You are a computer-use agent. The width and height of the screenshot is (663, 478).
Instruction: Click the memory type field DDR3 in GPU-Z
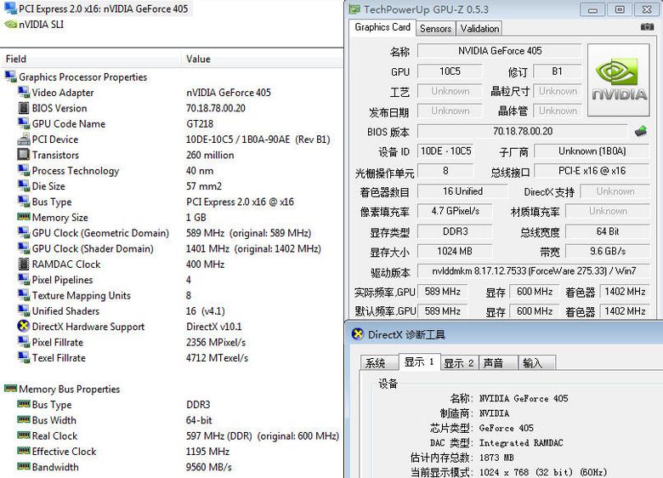(455, 231)
